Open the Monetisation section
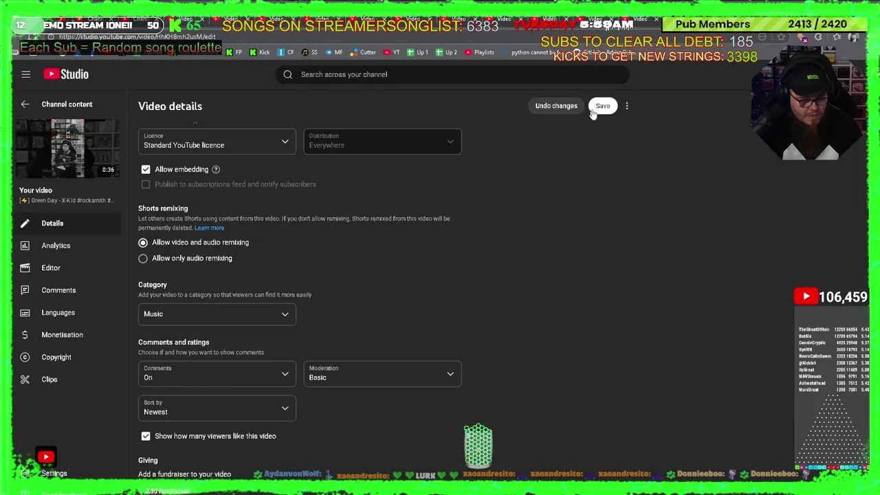This screenshot has width=880, height=495. 62,335
